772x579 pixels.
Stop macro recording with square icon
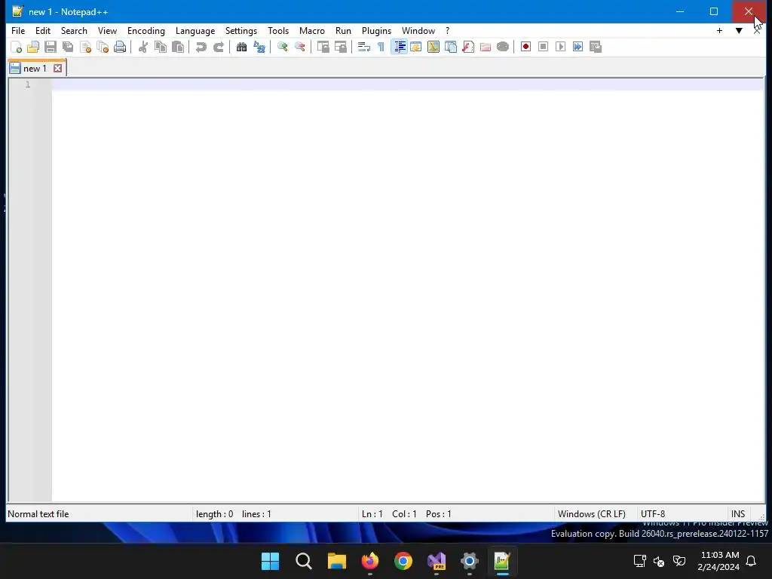click(543, 47)
